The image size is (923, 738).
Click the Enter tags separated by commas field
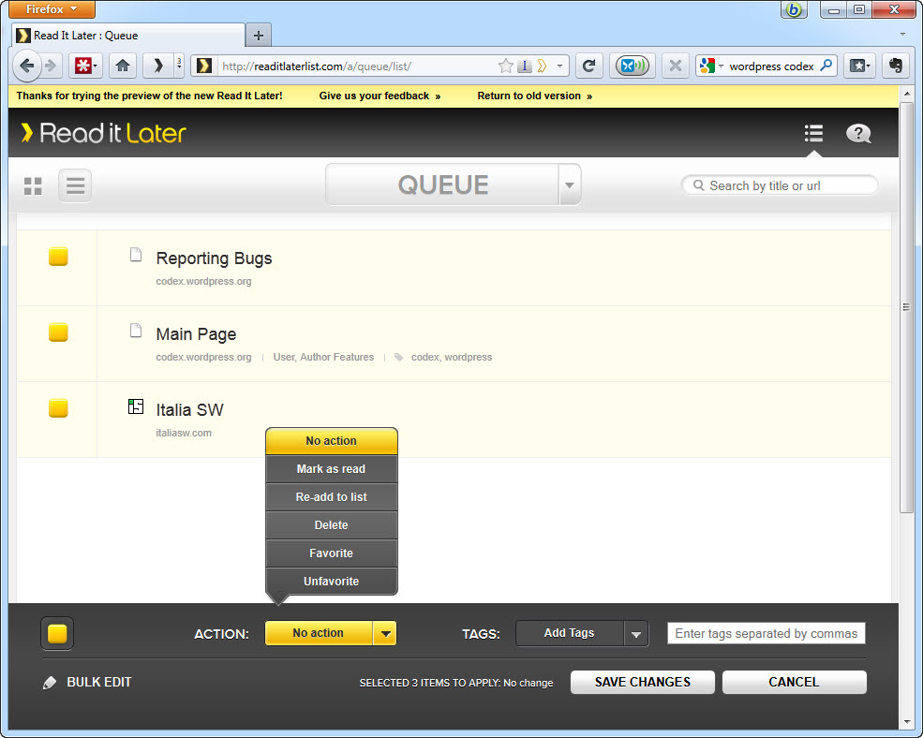point(766,633)
